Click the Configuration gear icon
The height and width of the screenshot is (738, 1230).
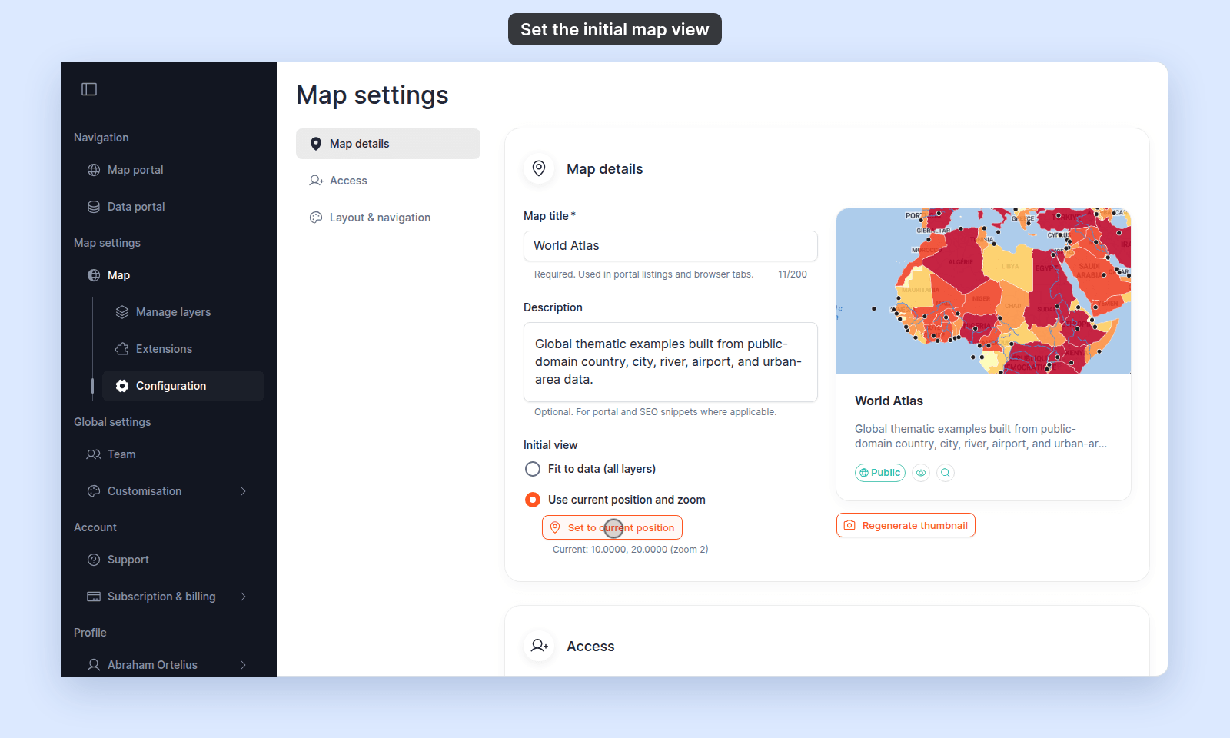pyautogui.click(x=122, y=386)
